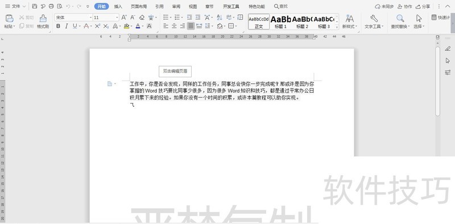Image resolution: width=455 pixels, height=224 pixels.
Task: Select the Format Painter (格式刷) tool
Action: click(x=43, y=21)
